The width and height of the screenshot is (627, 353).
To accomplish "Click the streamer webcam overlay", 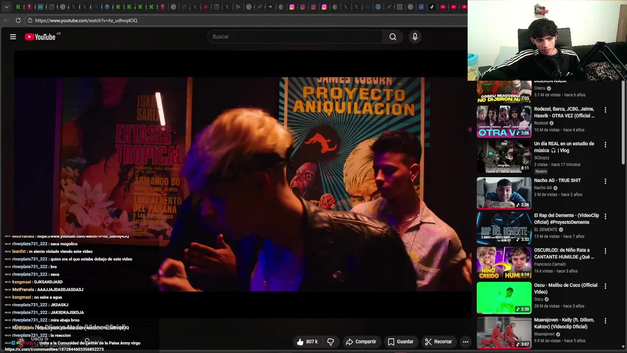I will [547, 40].
